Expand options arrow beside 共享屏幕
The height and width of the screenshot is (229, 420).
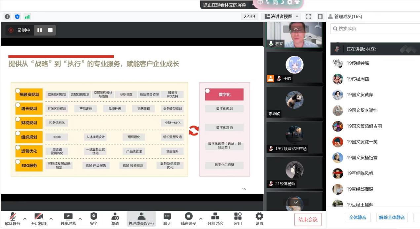pyautogui.click(x=80, y=218)
